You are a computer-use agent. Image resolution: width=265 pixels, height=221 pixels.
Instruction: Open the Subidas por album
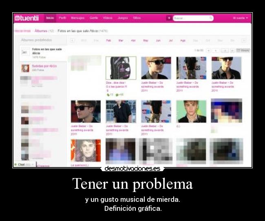click(44, 66)
